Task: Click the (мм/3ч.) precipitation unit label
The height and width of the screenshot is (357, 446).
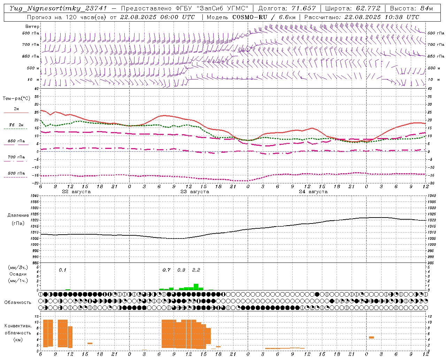Action: point(18,267)
